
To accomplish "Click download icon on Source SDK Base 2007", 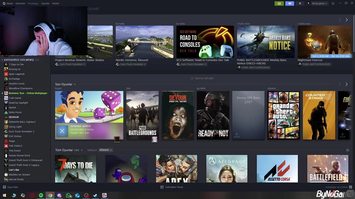I will point(237,135).
